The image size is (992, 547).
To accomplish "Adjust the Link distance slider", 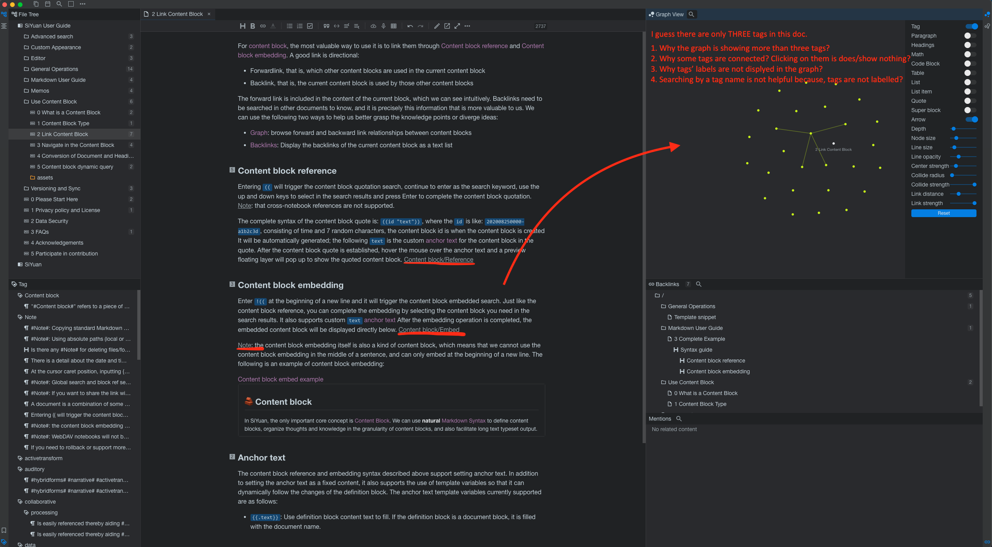I will point(963,194).
